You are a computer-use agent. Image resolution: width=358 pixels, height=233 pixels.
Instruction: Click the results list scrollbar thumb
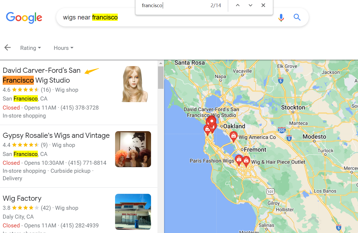161,77
